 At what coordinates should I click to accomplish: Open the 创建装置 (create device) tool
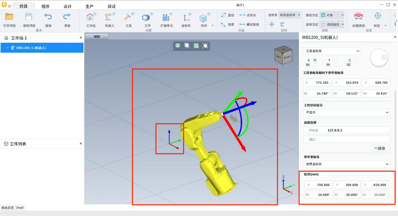pos(358,17)
